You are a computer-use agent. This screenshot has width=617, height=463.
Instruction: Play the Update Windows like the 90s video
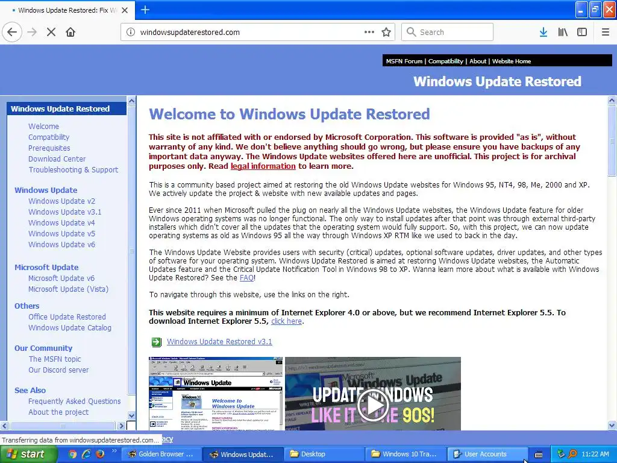(x=373, y=405)
